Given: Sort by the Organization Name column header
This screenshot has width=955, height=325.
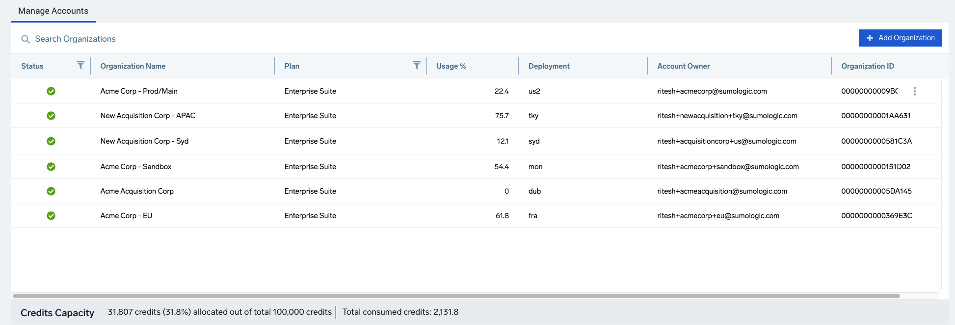Looking at the screenshot, I should click(x=133, y=66).
